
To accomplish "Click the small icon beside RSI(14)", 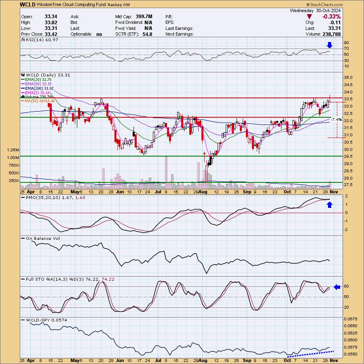I will [23, 40].
